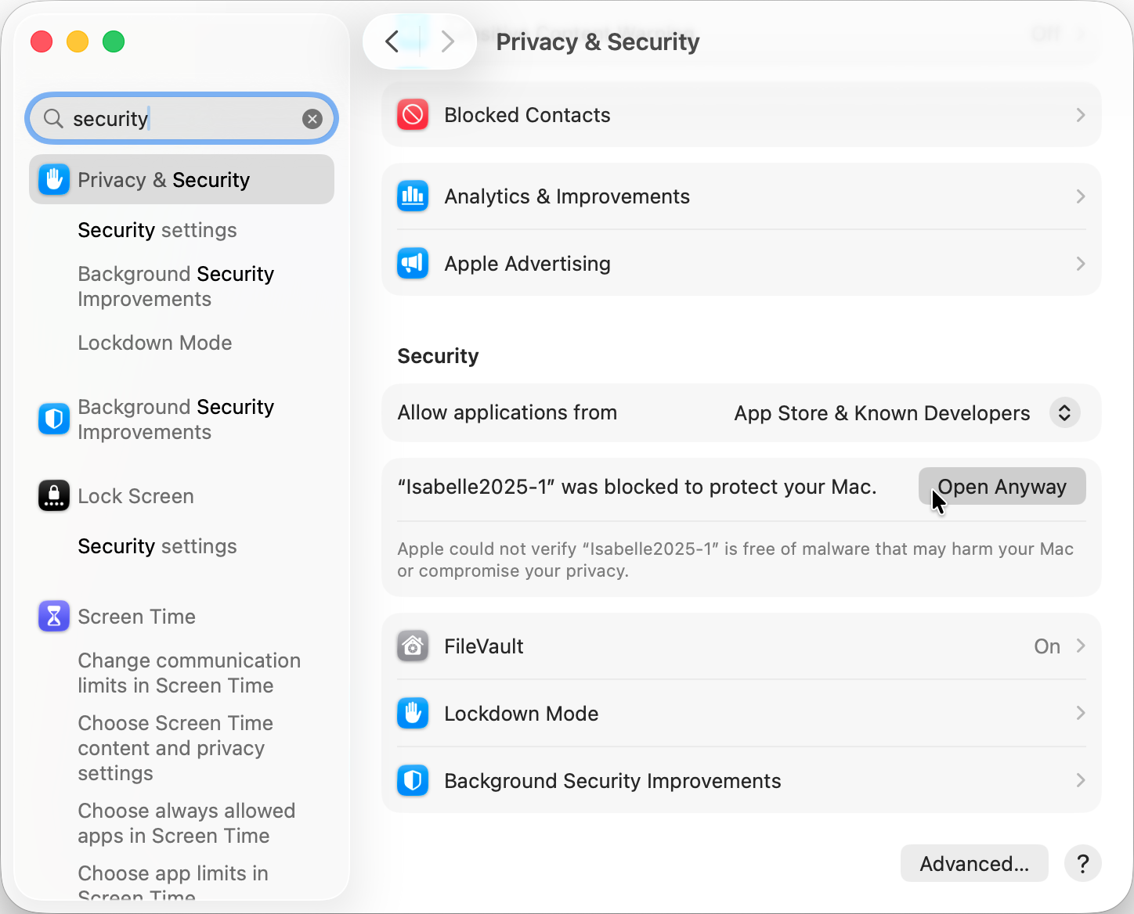Click the Open Anyway button

pyautogui.click(x=1002, y=487)
